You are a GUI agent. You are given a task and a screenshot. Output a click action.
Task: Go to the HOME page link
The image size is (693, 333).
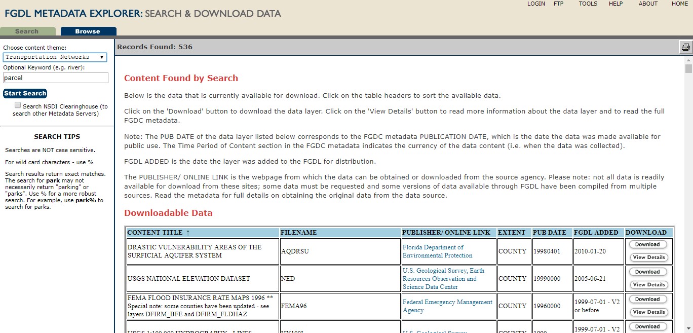[680, 4]
